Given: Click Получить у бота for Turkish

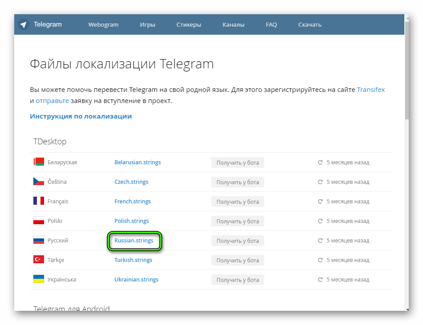Looking at the screenshot, I should point(238,260).
